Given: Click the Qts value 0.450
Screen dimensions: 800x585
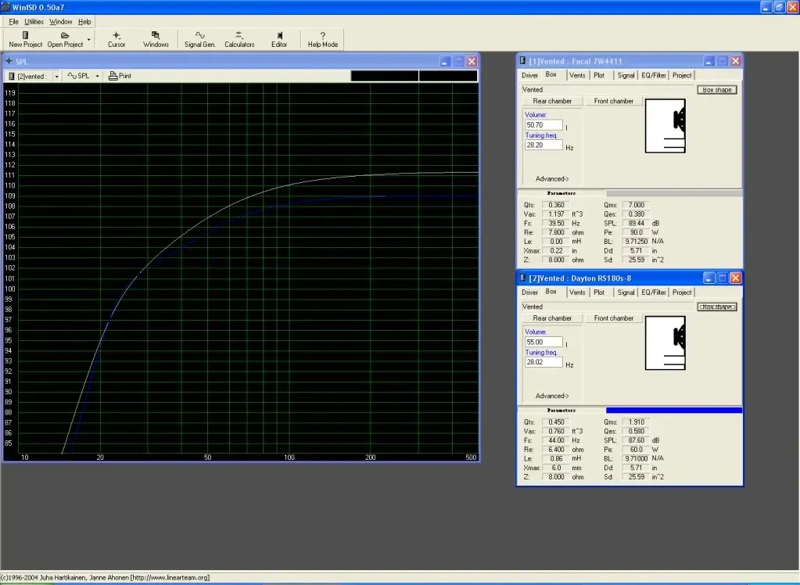Looking at the screenshot, I should [556, 422].
